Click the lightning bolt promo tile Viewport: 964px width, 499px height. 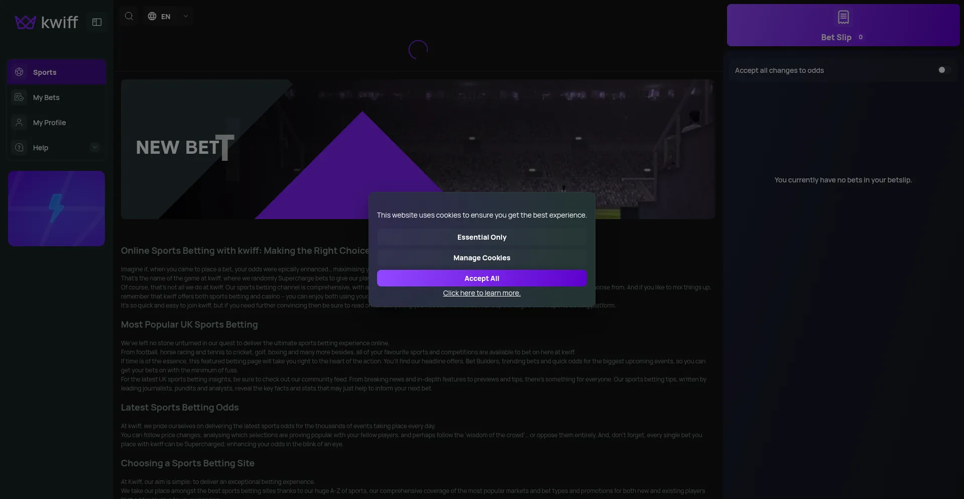[56, 209]
